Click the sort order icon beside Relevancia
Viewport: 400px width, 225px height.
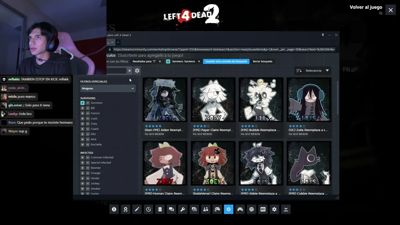click(299, 71)
